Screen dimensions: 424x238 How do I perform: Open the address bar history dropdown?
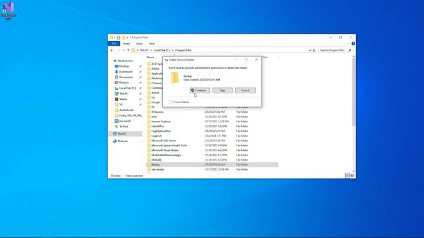tap(310, 50)
